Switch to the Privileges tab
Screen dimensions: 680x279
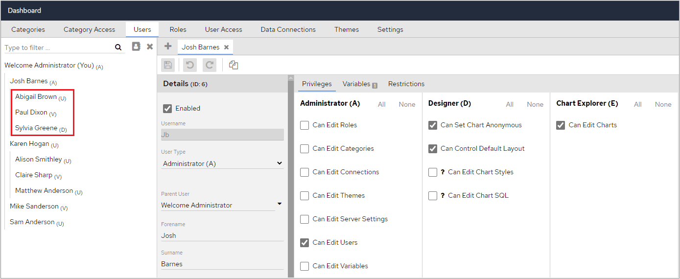[317, 84]
